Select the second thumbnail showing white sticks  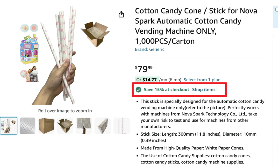click(27, 126)
